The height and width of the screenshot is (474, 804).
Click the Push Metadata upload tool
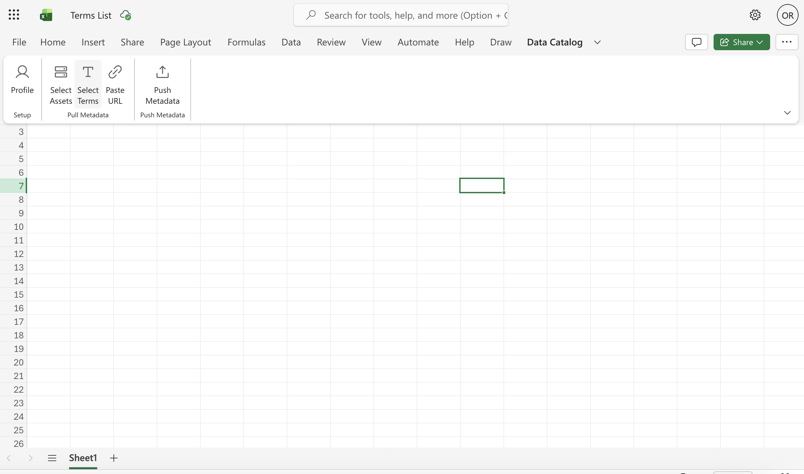[163, 85]
